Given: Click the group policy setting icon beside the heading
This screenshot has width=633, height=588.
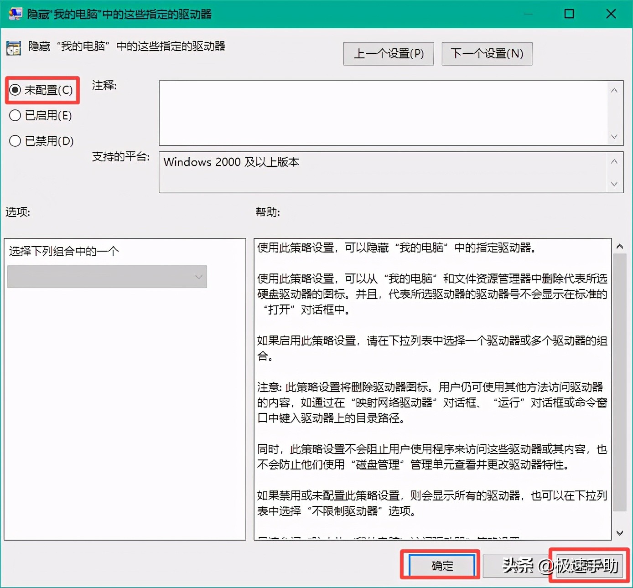Looking at the screenshot, I should (13, 47).
